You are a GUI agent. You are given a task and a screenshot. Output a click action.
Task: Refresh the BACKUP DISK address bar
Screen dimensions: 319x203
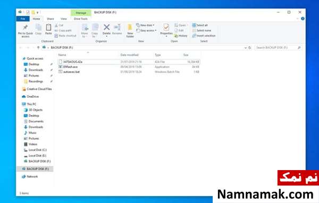(x=250, y=48)
